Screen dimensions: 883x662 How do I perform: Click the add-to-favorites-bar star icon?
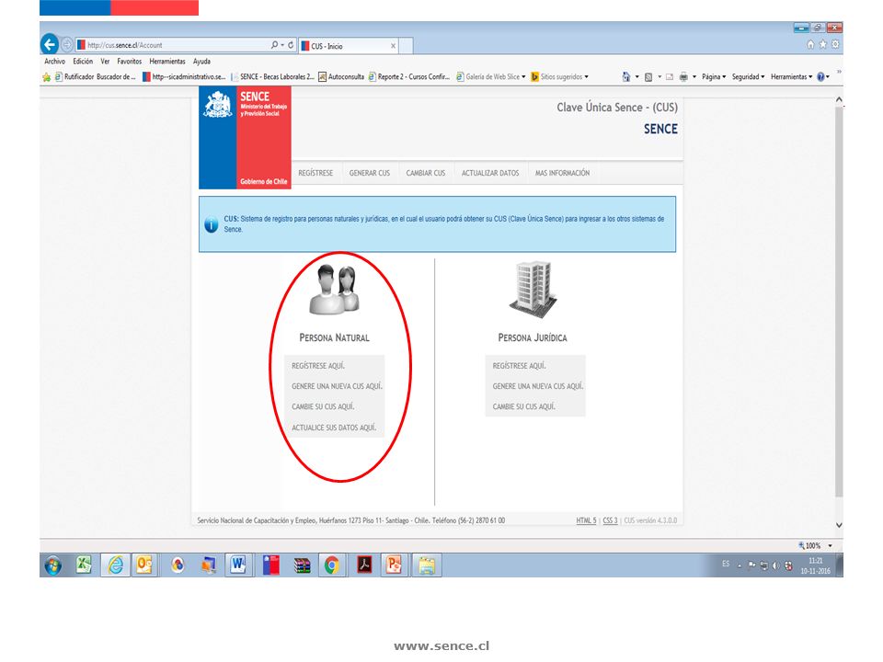coord(46,77)
